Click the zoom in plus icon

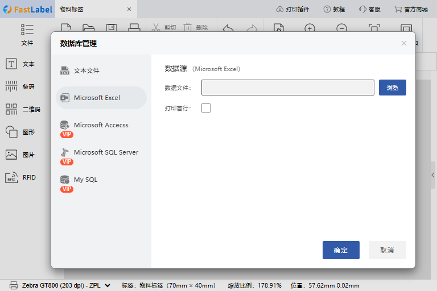[310, 28]
